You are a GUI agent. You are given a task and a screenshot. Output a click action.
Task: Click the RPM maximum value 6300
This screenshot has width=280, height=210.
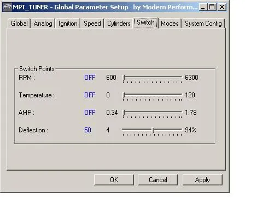point(191,78)
